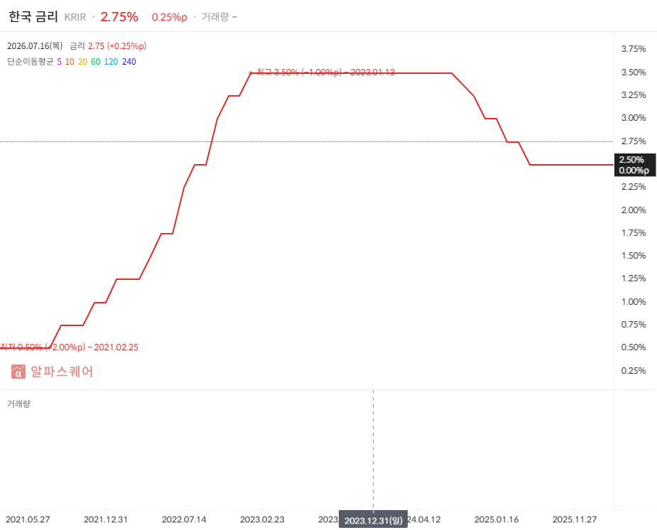This screenshot has height=530, width=657.
Task: Click the 3.75% price axis label
Action: click(x=634, y=49)
